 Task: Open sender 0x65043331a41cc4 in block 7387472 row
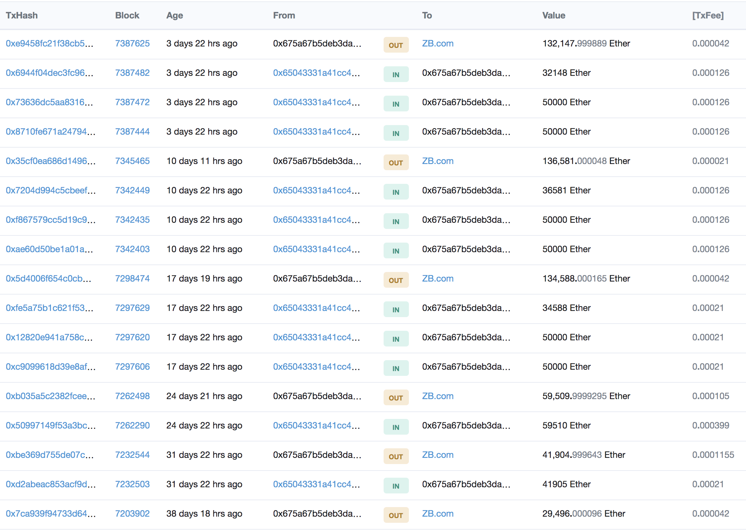317,102
